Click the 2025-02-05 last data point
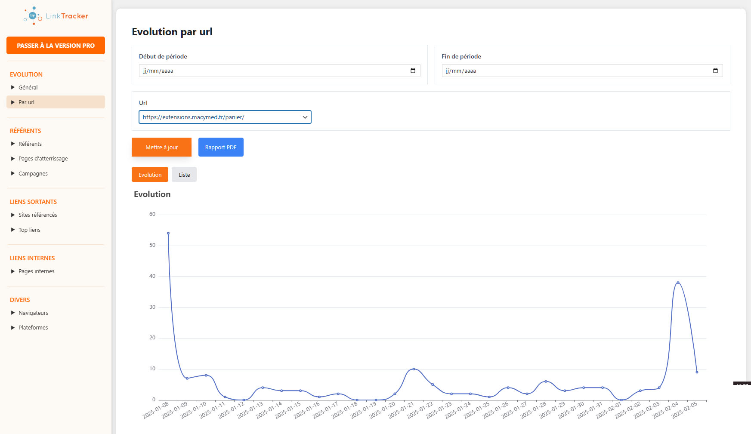 [x=697, y=372]
